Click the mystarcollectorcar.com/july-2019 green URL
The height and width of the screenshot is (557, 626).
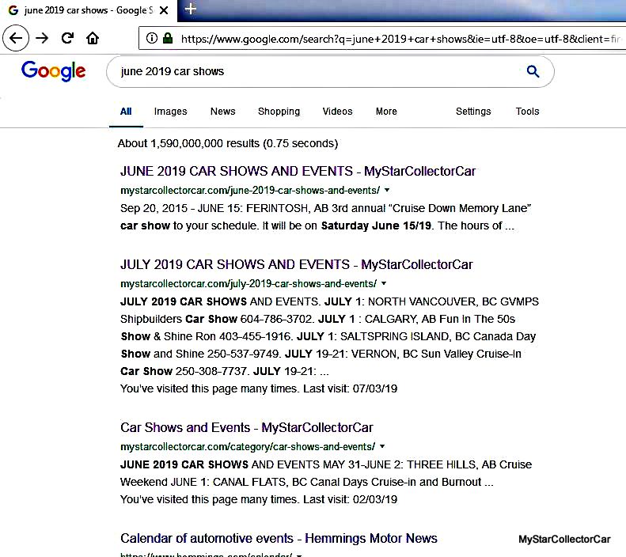tap(249, 284)
